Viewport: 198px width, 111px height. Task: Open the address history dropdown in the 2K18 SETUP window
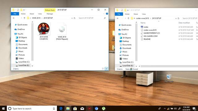tap(176, 18)
